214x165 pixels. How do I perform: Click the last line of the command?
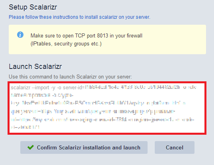(x=25, y=127)
